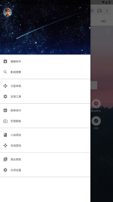Open the 抖音 TikTok shortcut
This screenshot has width=113, height=202.
pyautogui.click(x=96, y=123)
